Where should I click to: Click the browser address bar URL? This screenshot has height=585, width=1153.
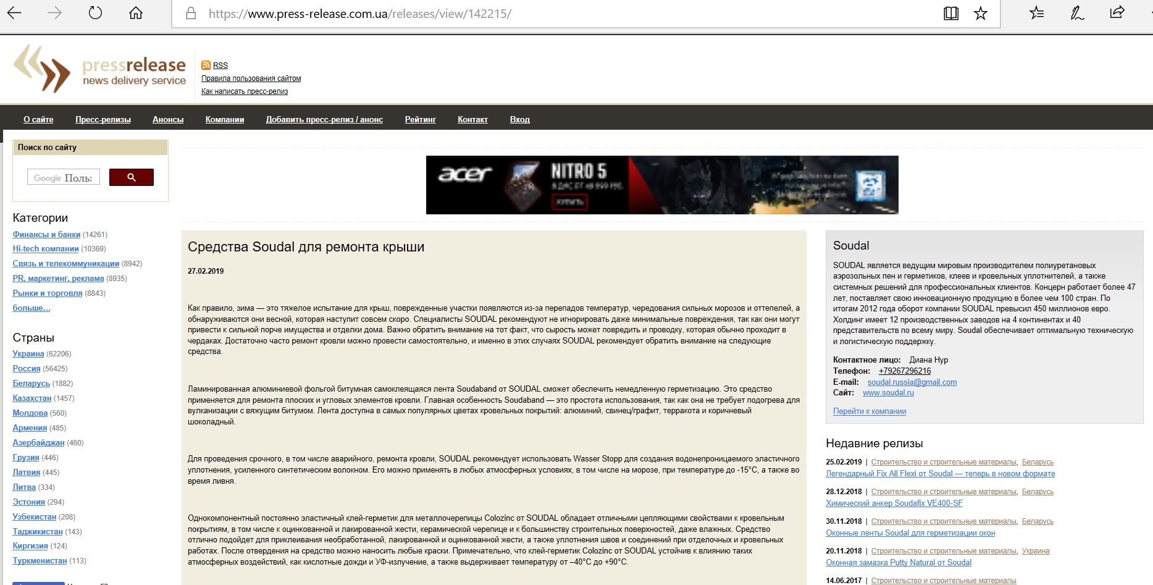(x=360, y=14)
